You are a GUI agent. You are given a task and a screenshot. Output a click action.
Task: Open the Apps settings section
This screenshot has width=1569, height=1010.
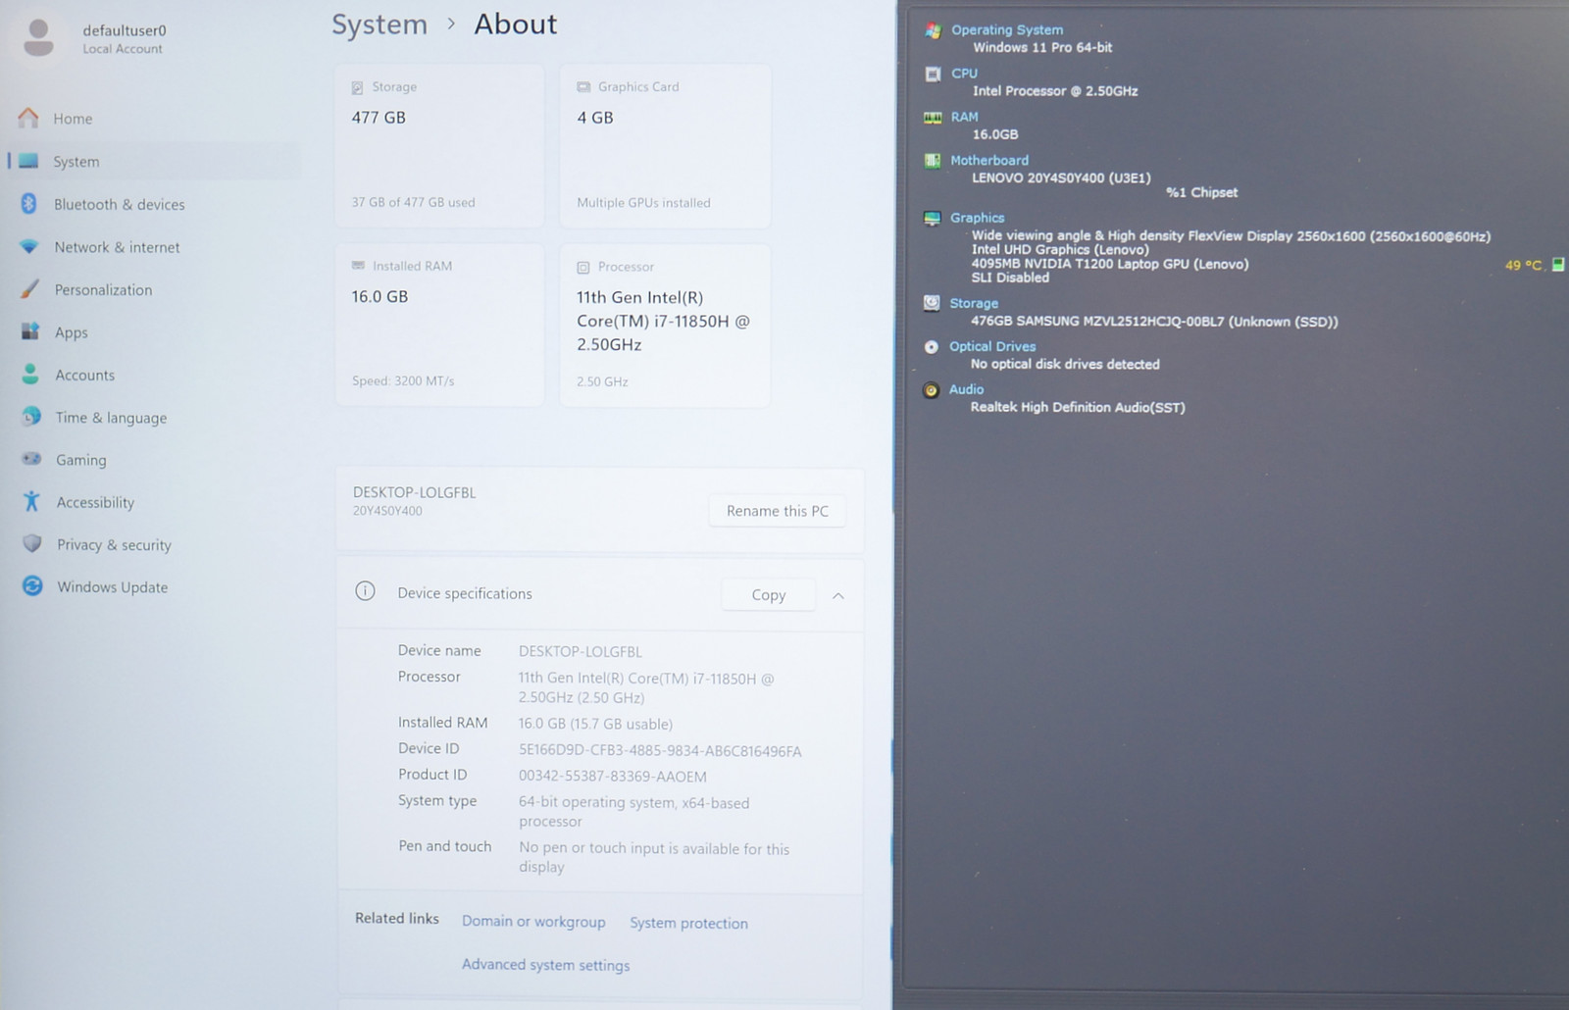[x=71, y=332]
